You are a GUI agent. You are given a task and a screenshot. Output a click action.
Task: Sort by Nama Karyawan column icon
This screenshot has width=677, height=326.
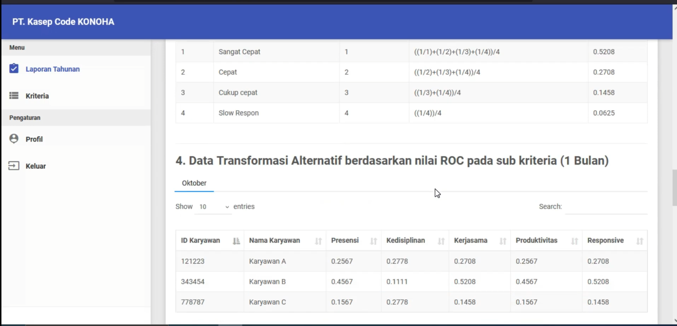(x=318, y=241)
